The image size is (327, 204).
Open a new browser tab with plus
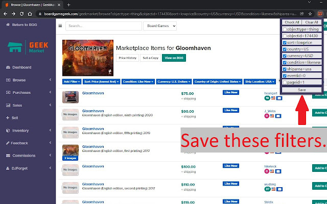68,5
